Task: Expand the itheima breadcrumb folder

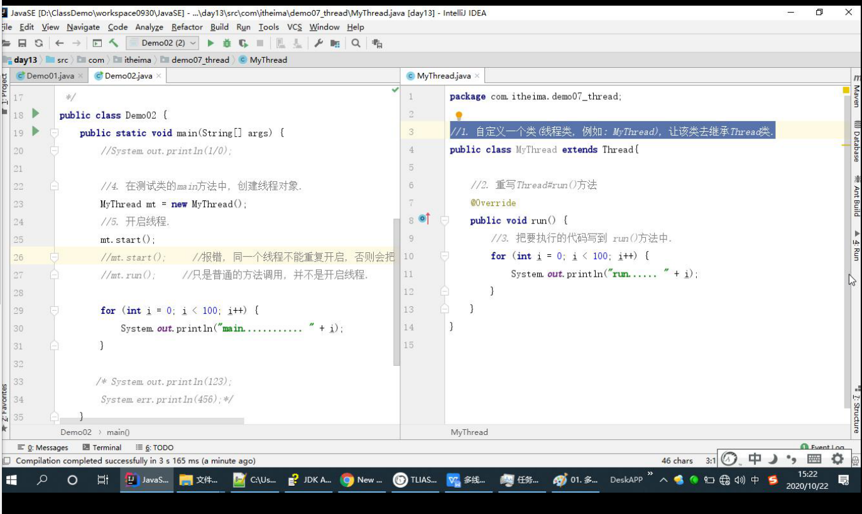Action: [136, 60]
